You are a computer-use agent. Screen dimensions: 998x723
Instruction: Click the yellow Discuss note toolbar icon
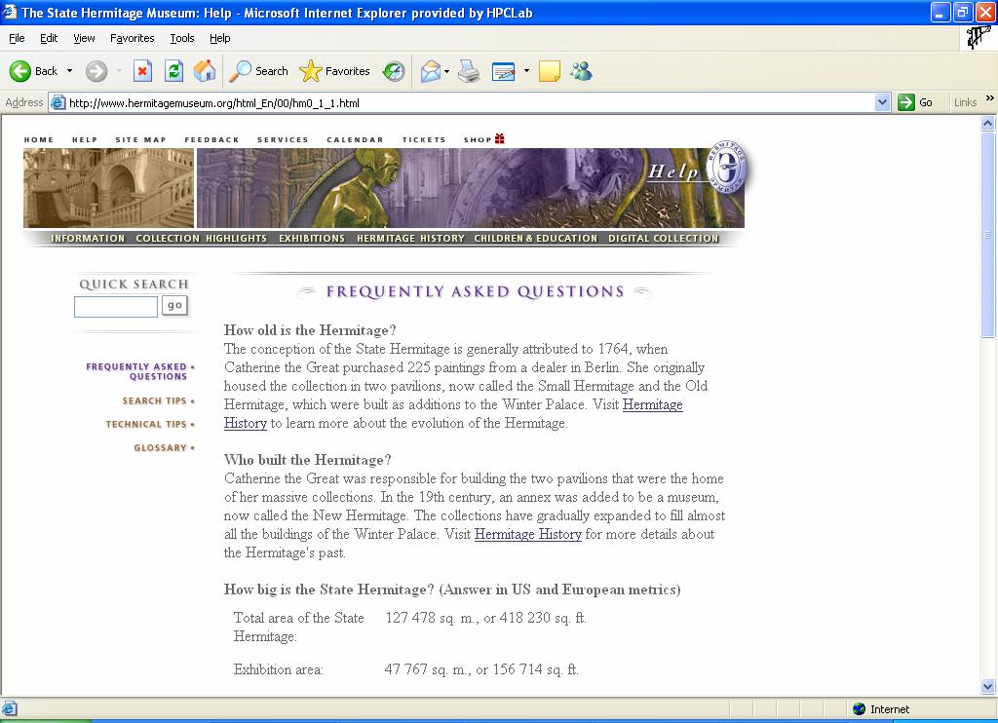pos(550,71)
